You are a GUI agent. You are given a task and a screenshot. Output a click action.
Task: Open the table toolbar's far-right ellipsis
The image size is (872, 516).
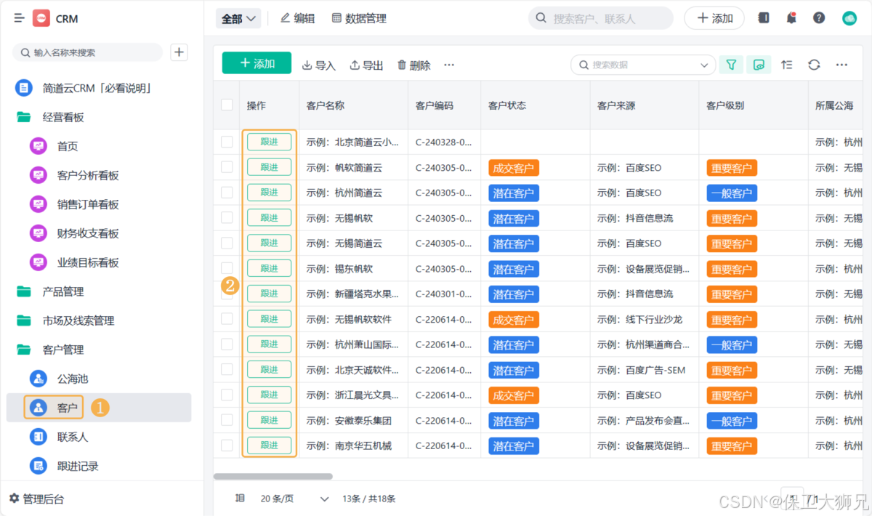[841, 65]
